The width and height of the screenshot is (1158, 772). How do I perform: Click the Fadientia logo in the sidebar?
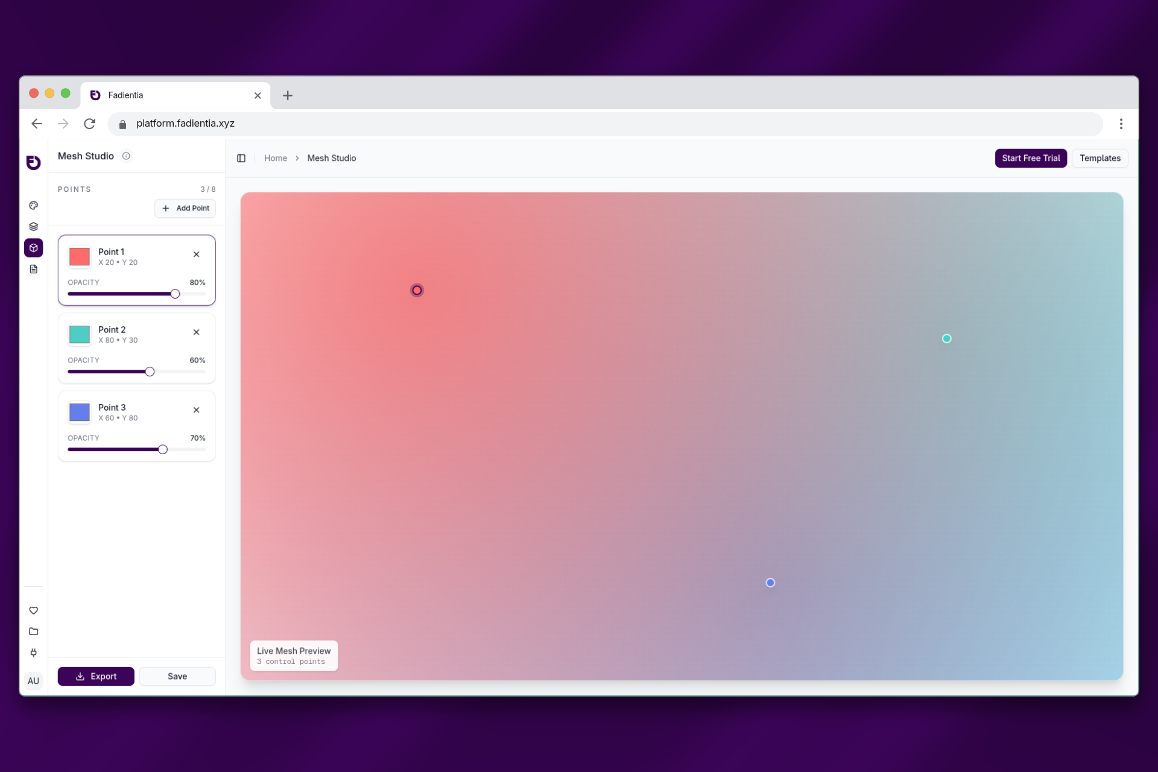(x=34, y=163)
